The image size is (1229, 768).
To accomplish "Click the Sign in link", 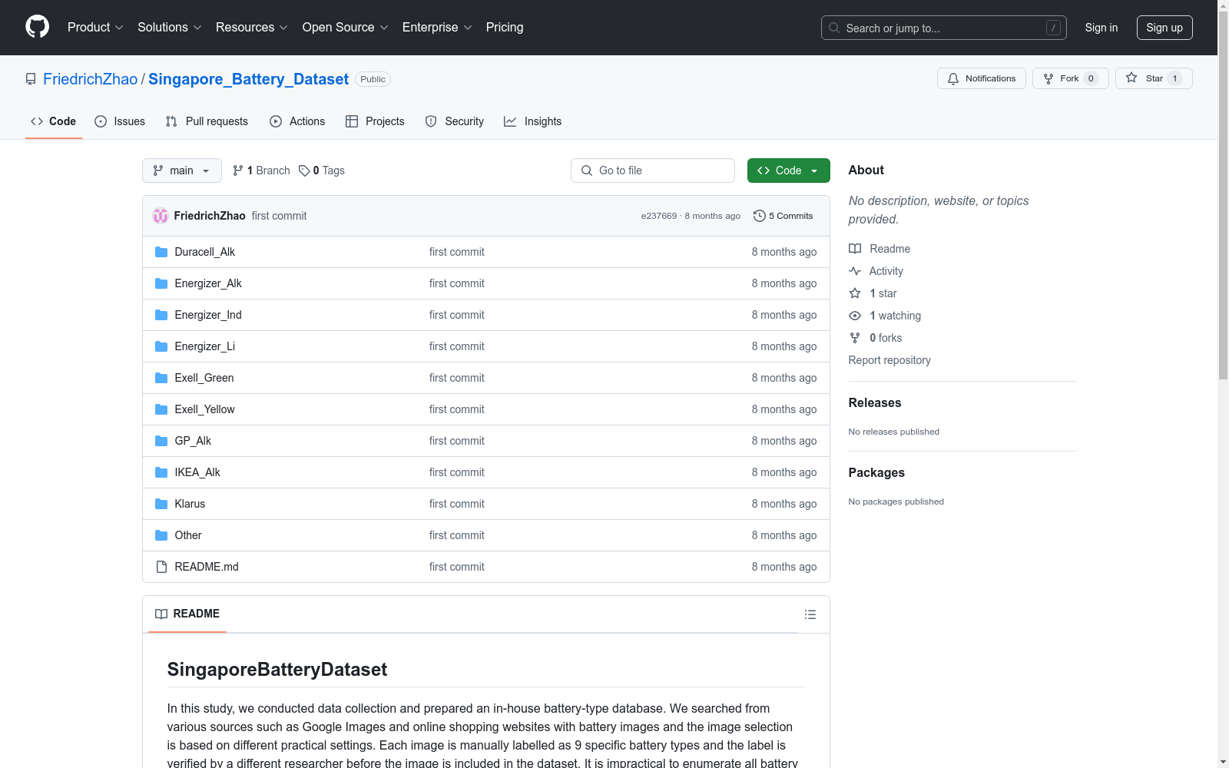I will (1101, 28).
